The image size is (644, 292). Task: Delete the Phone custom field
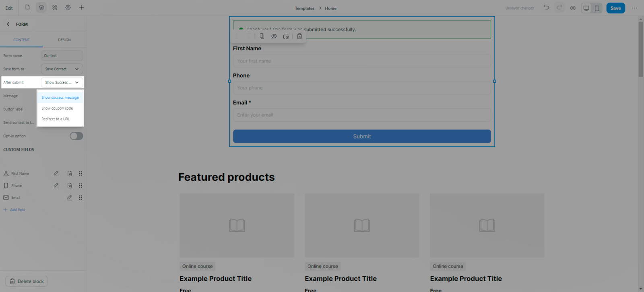(70, 186)
